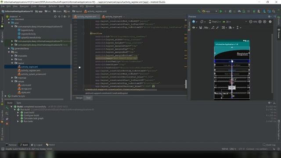
Task: Open design surface layers dropdown in Preview
Action: pos(195,22)
